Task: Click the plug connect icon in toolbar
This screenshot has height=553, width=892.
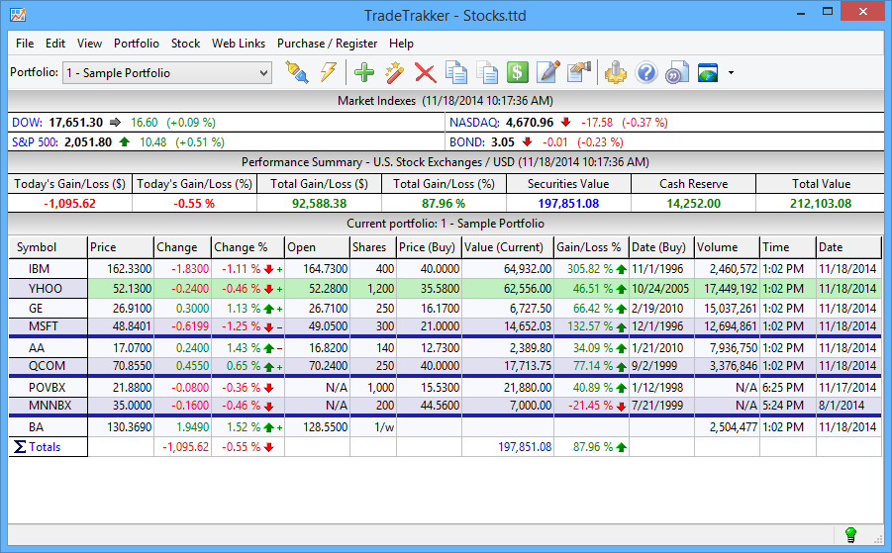Action: pos(296,73)
